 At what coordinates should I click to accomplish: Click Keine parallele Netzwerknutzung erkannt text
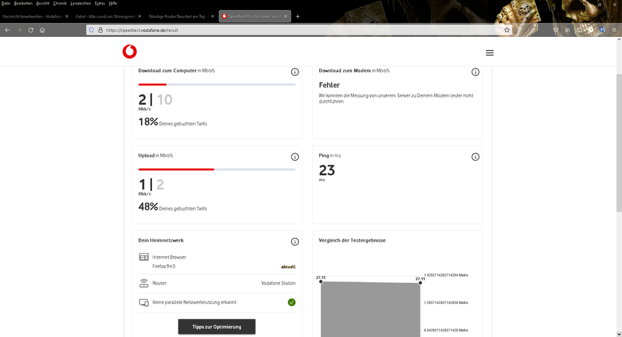[194, 302]
